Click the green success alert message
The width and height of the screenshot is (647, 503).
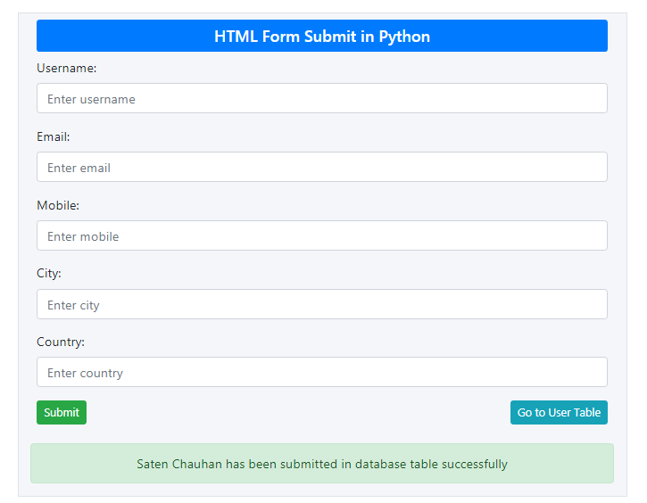point(322,464)
